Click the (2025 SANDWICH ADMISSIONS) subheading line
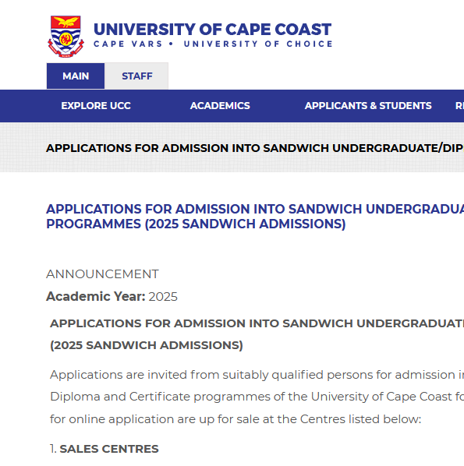This screenshot has width=464, height=466. click(x=147, y=345)
